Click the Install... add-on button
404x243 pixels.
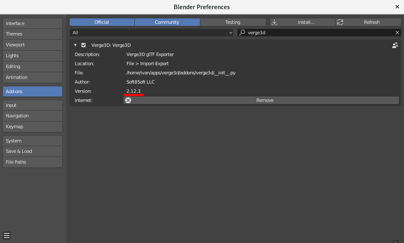[x=303, y=22]
